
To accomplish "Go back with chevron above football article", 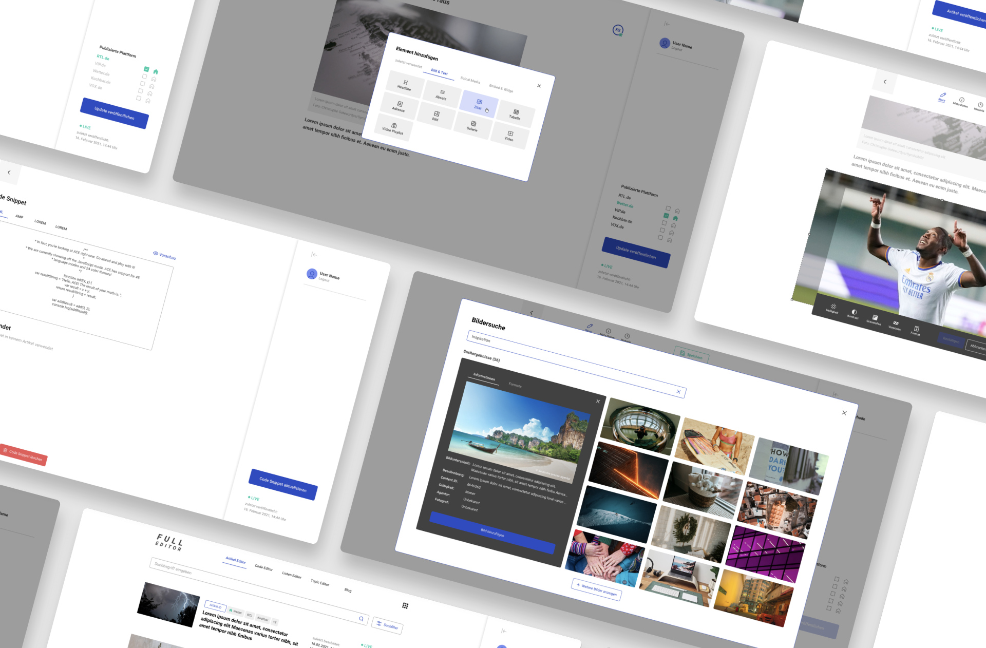I will pyautogui.click(x=885, y=82).
